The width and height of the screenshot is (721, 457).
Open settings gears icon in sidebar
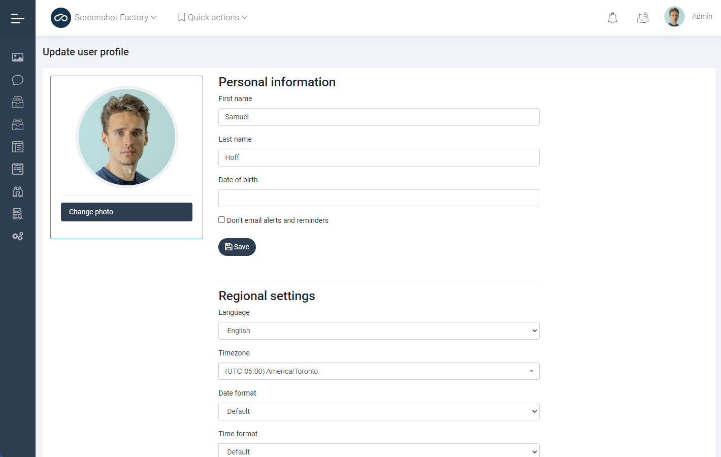(x=18, y=236)
